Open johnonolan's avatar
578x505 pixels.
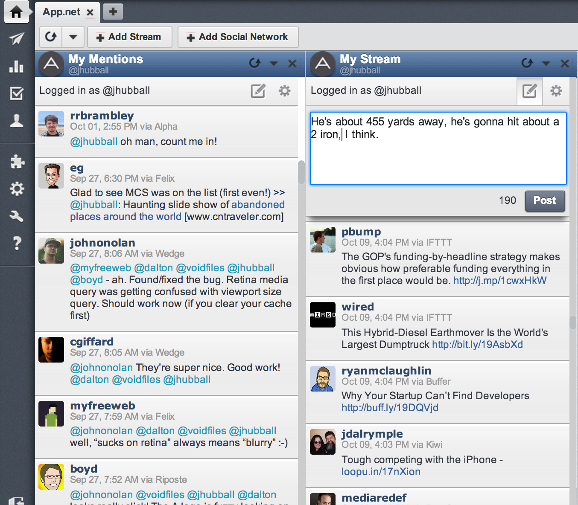click(51, 251)
